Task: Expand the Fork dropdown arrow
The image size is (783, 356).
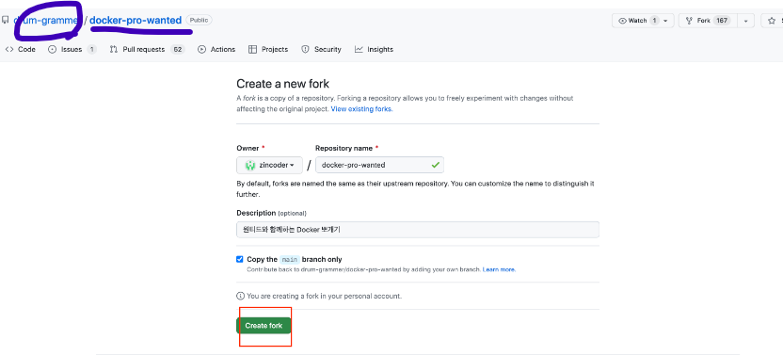Action: [745, 21]
